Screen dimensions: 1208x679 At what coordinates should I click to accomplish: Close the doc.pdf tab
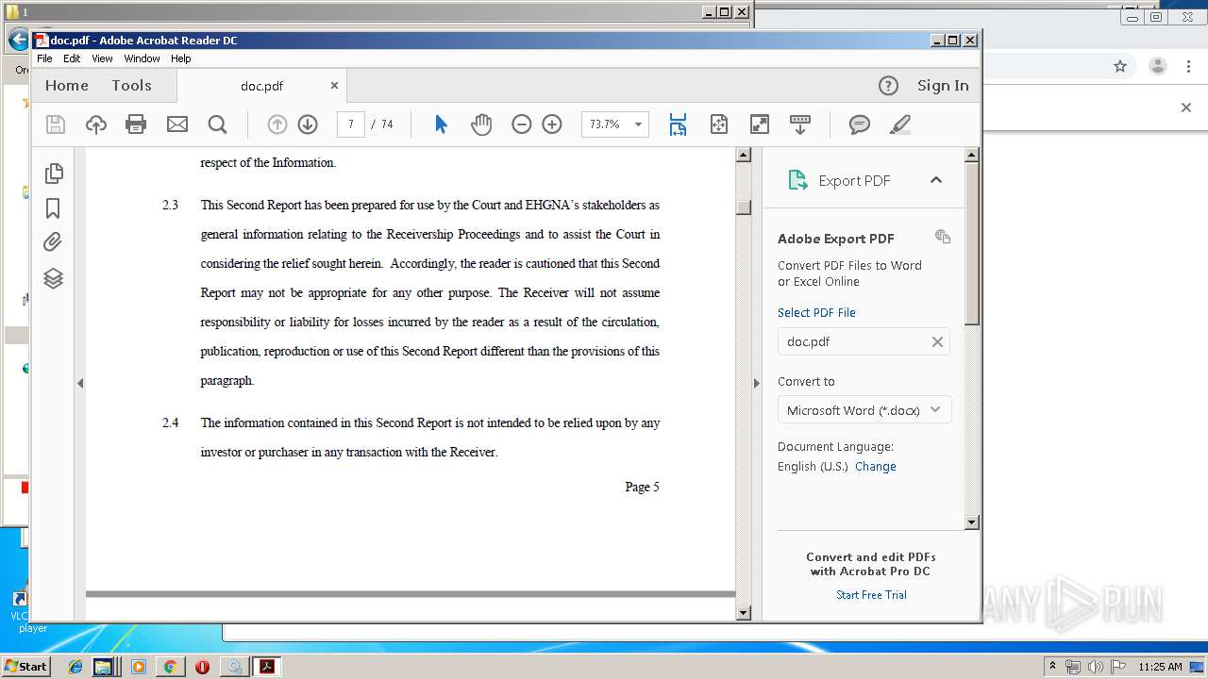[334, 85]
